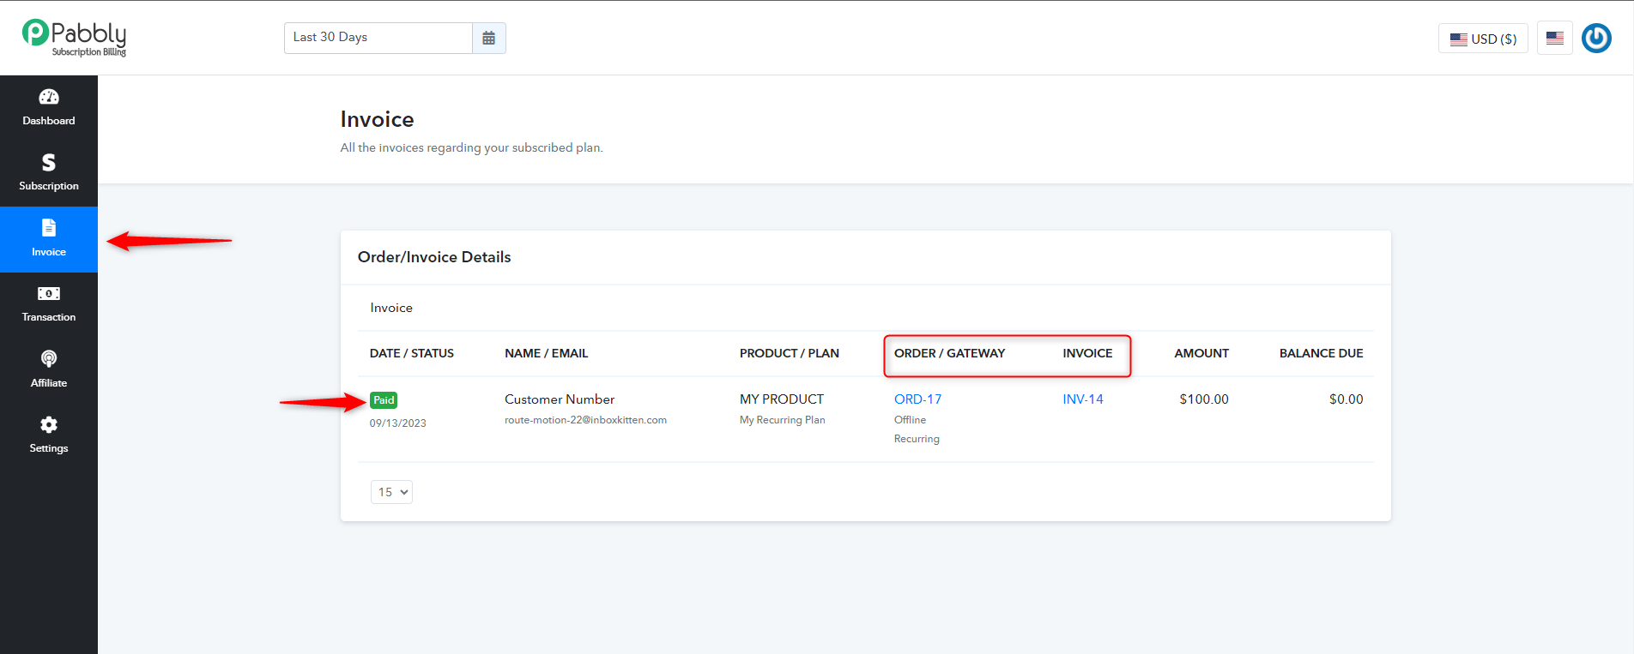Open Transaction using the money icon
Viewport: 1634px width, 654px height.
point(49,293)
